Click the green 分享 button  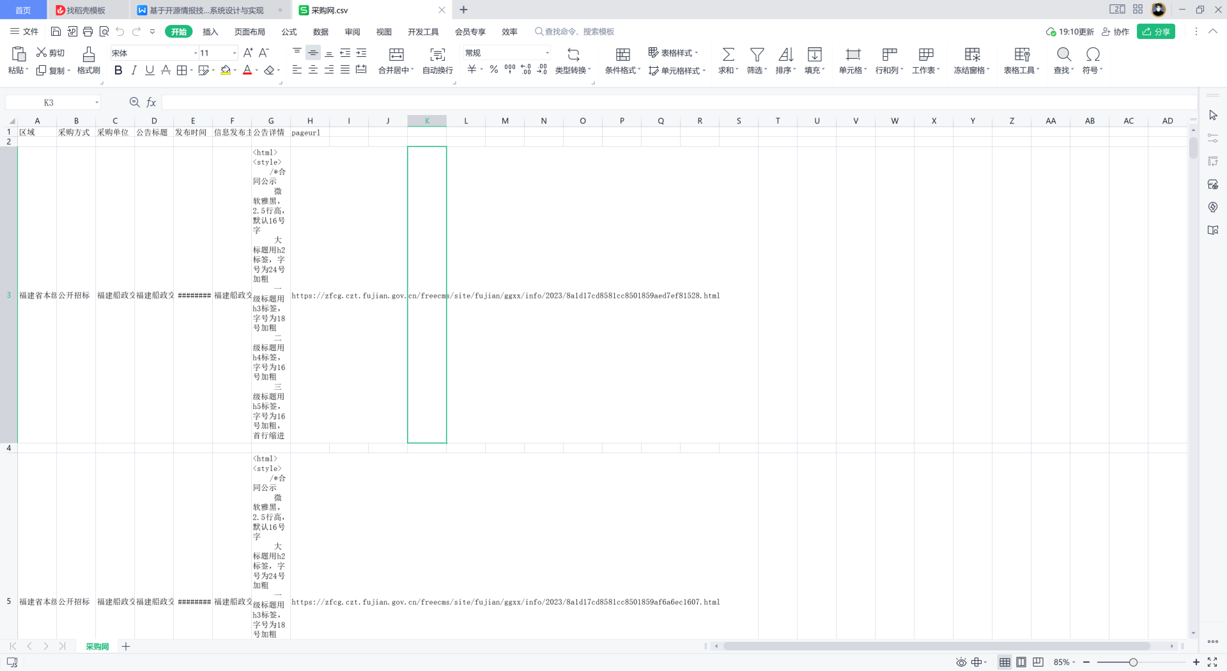[x=1156, y=31]
